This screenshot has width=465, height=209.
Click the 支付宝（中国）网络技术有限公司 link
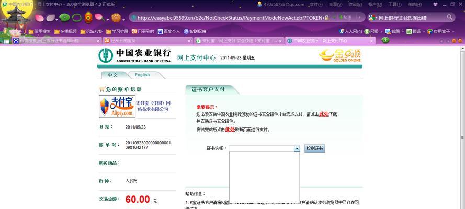point(153,106)
